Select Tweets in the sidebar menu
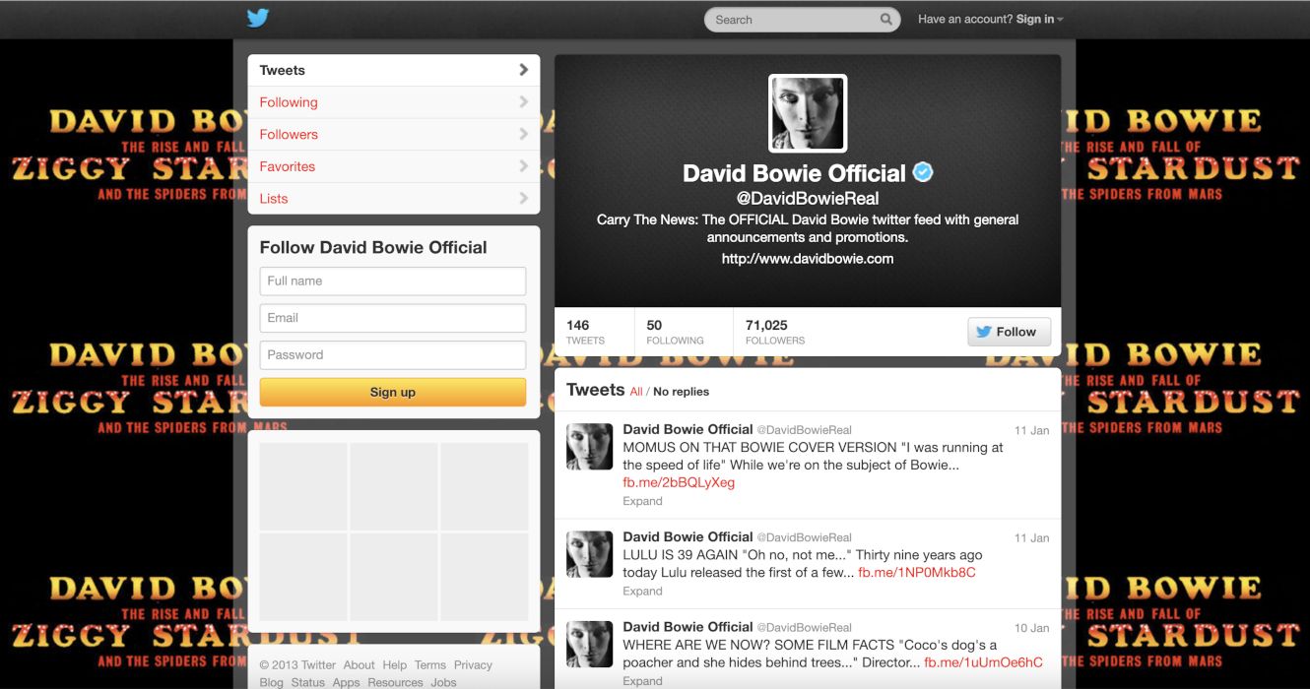Image resolution: width=1310 pixels, height=689 pixels. point(394,70)
